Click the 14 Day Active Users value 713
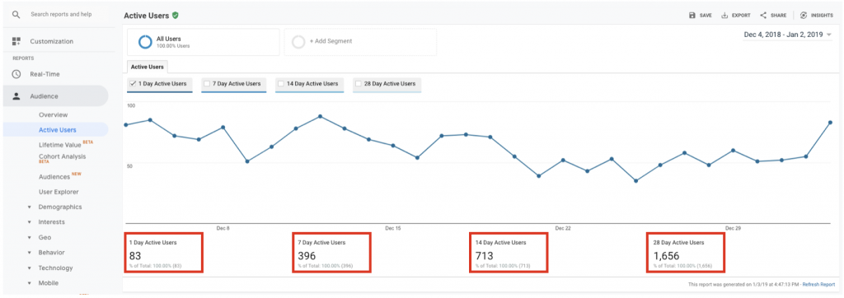Screen dimensions: 844x298 (485, 256)
